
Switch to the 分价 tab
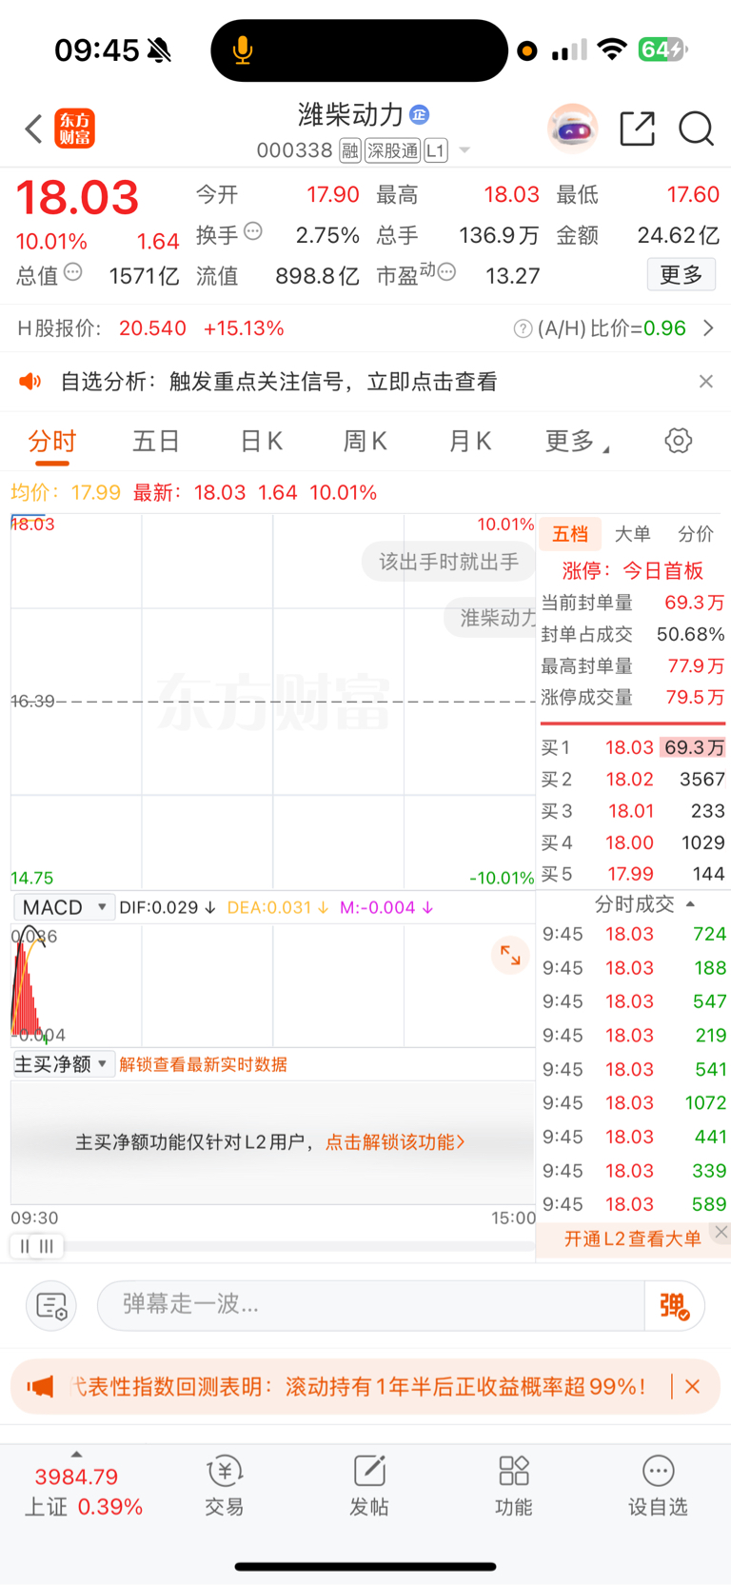click(x=696, y=534)
